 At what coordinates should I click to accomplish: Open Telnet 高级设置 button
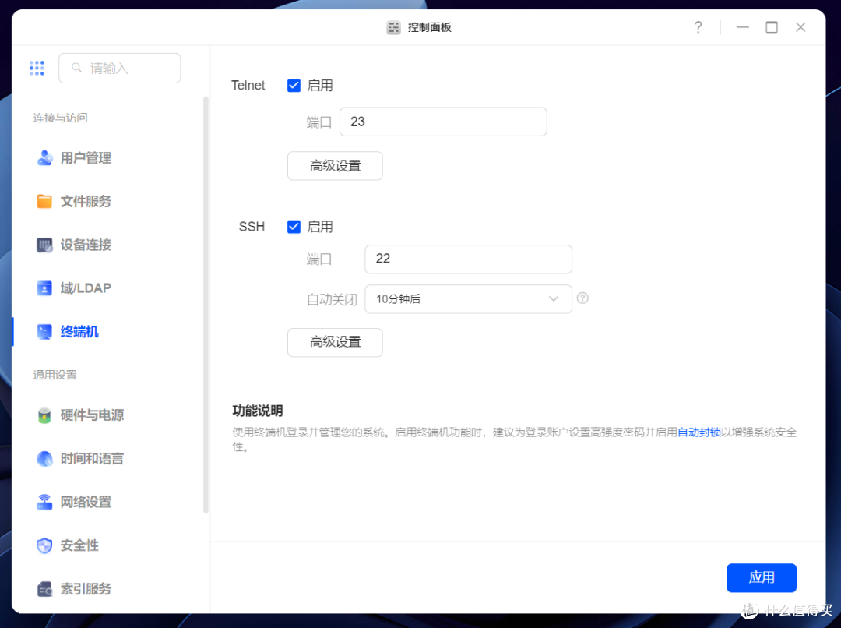(x=335, y=166)
